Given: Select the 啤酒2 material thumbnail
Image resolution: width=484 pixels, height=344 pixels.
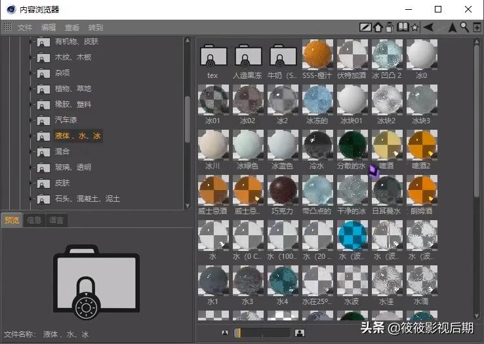Looking at the screenshot, I should (422, 145).
